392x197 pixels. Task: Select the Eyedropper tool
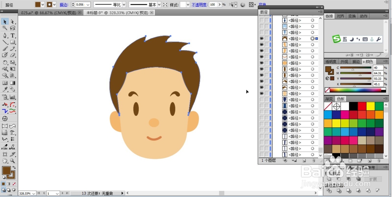point(5,89)
